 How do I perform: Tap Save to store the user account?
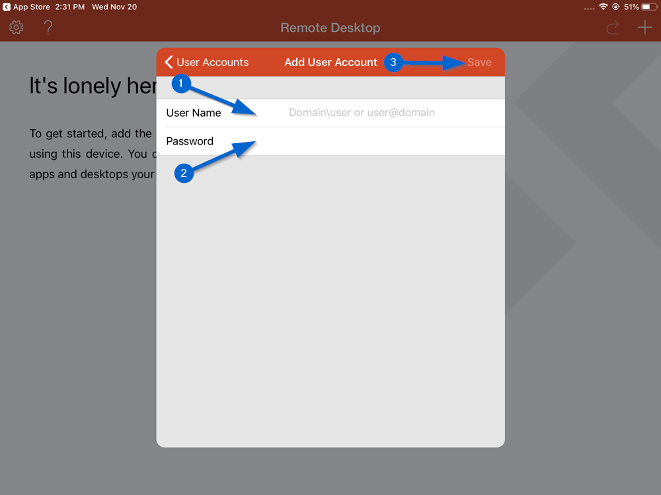click(x=479, y=62)
